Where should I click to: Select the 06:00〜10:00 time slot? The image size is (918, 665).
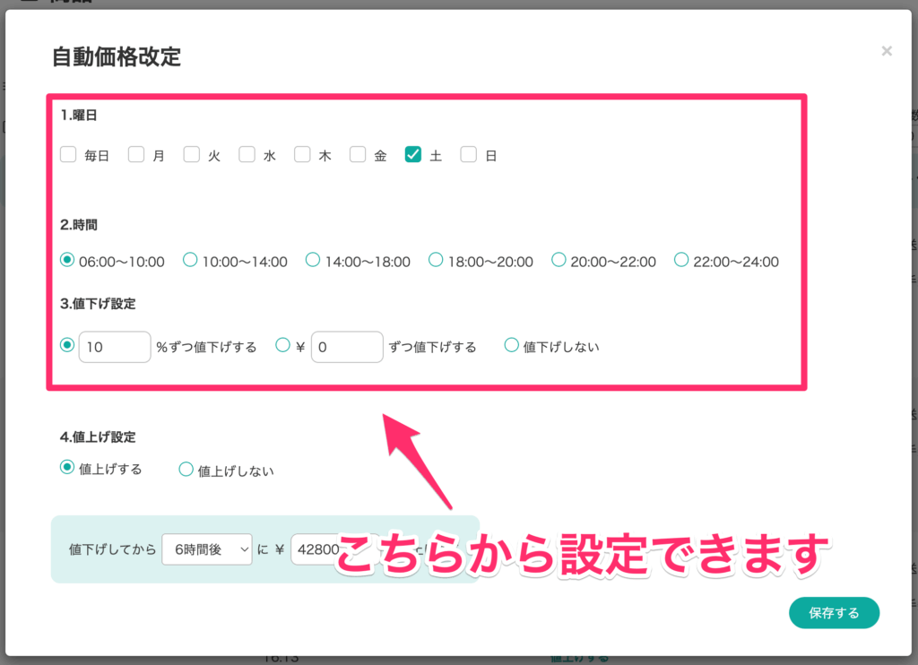point(67,259)
